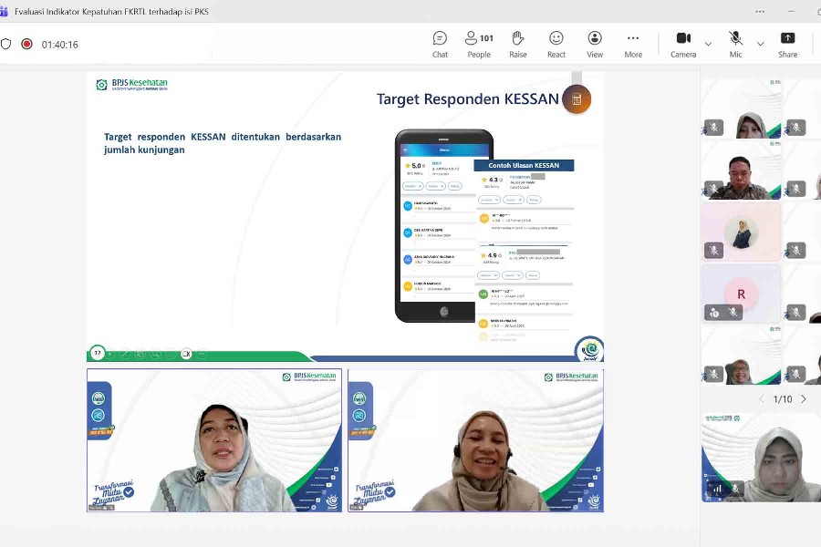821x547 pixels.
Task: Click the 4.9 star rating in review card
Action: click(x=491, y=255)
